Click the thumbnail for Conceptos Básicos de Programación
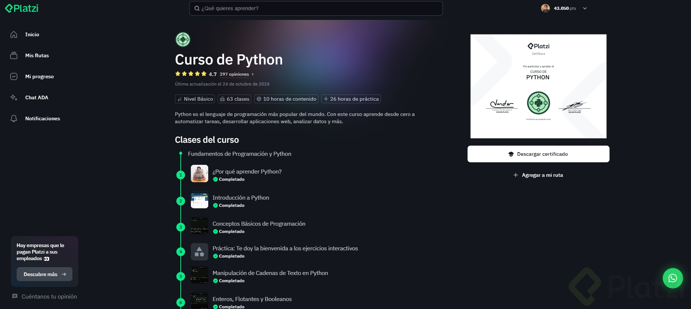This screenshot has height=309, width=691. 200,226
